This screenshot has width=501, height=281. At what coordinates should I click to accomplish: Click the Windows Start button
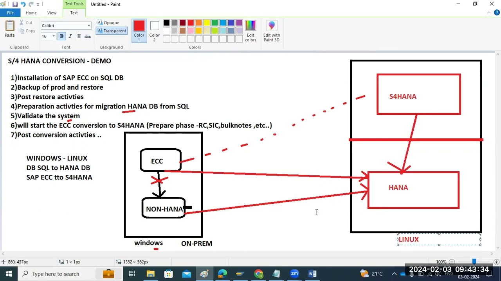(9, 274)
